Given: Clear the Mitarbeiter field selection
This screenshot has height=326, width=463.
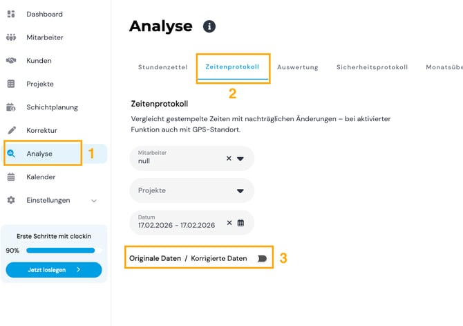Looking at the screenshot, I should click(x=229, y=159).
